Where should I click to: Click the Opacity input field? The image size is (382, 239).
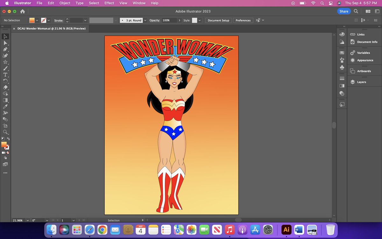[169, 20]
